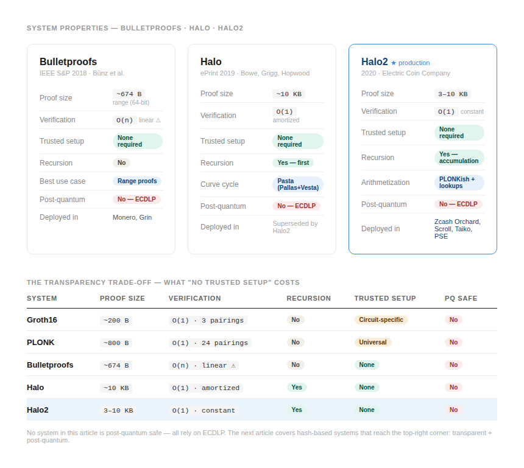Click the 'IEEE S&P 2018 · Bünz et al.' subtitle
The width and height of the screenshot is (524, 468).
coord(82,73)
